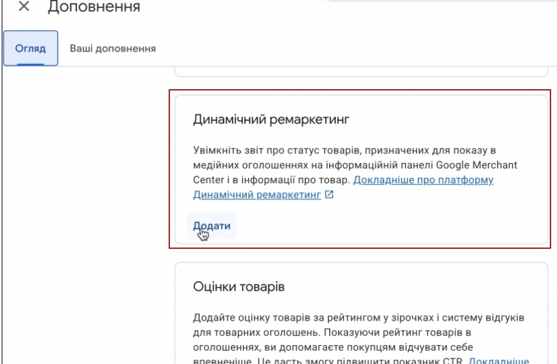The height and width of the screenshot is (364, 557).
Task: Click Додати in Динамічний ремаркетинг card
Action: pyautogui.click(x=211, y=226)
